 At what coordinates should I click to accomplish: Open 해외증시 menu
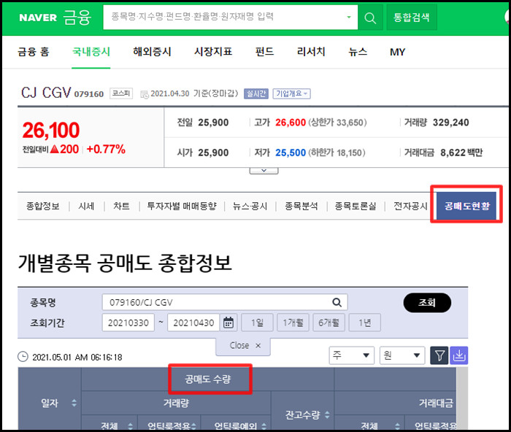[152, 52]
